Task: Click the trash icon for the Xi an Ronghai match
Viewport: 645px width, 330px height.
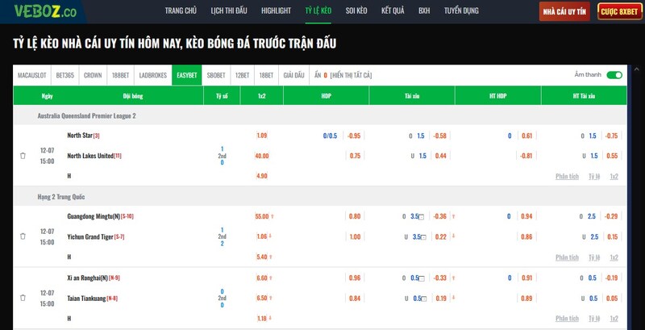Action: pos(23,298)
